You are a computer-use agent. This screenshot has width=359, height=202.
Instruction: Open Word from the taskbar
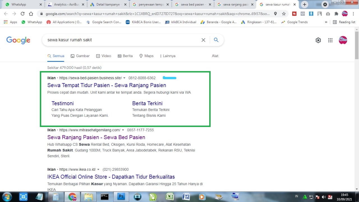186,197
